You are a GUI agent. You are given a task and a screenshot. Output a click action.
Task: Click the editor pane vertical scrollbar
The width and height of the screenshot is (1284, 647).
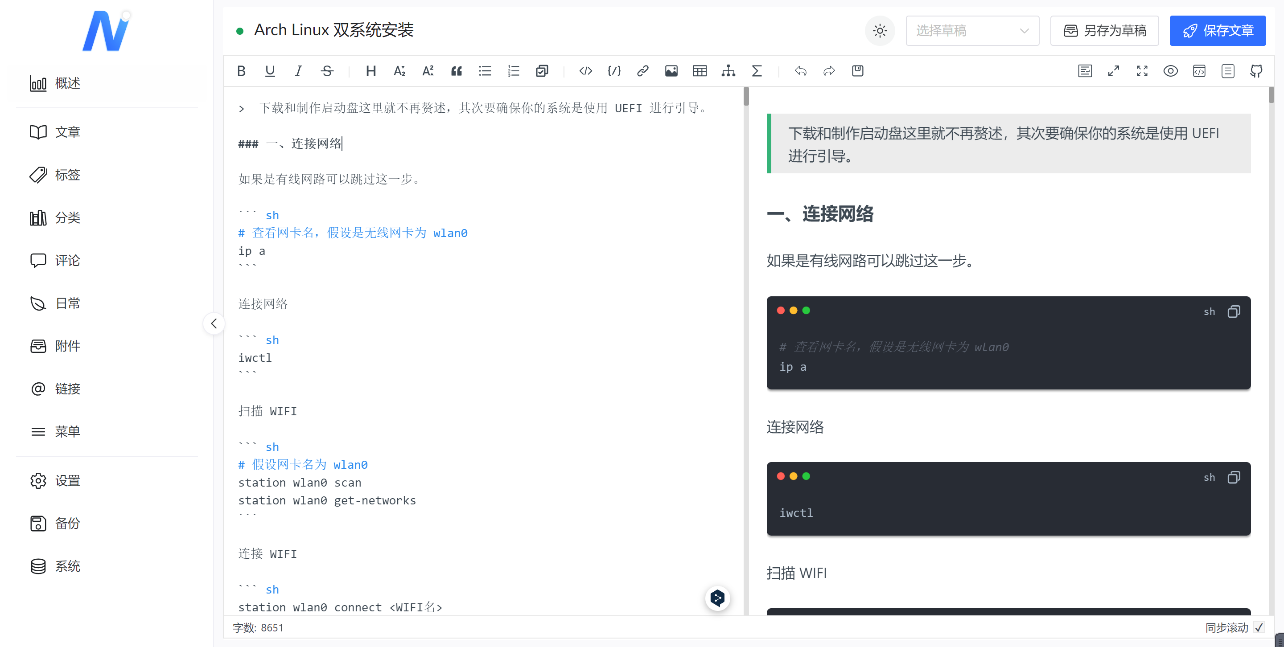pyautogui.click(x=746, y=97)
